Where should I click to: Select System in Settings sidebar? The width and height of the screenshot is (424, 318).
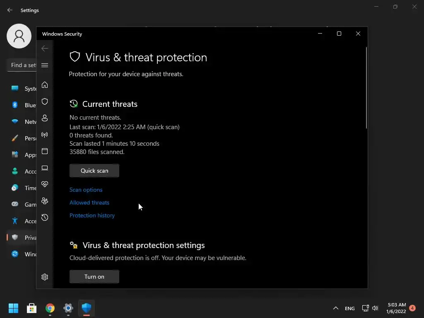22,89
